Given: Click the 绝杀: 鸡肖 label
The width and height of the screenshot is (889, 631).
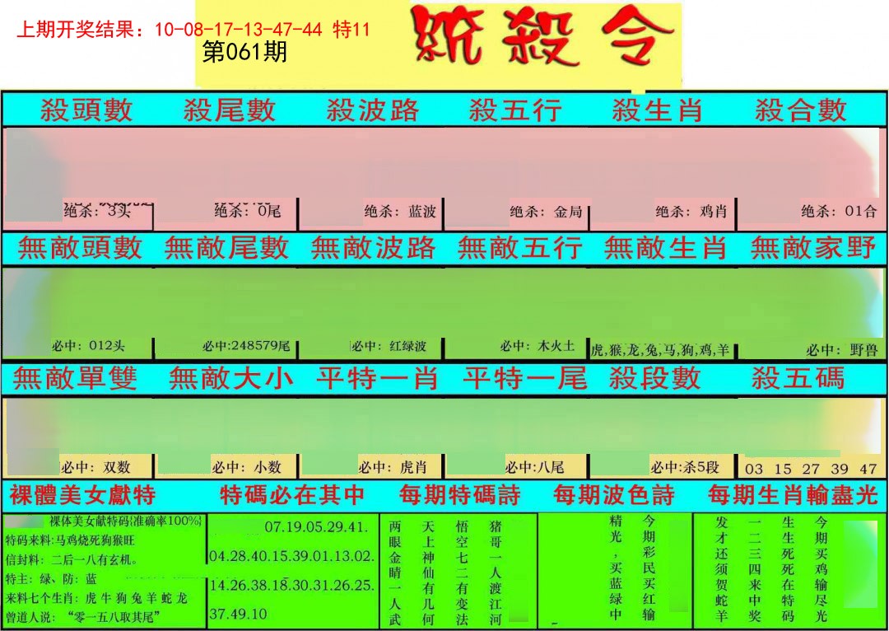Looking at the screenshot, I should click(x=691, y=212).
